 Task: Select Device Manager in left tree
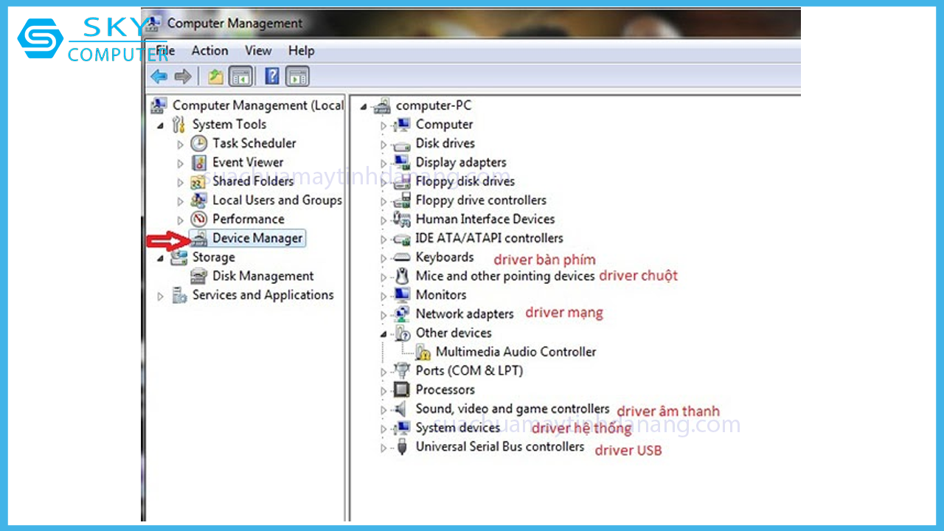tap(257, 238)
